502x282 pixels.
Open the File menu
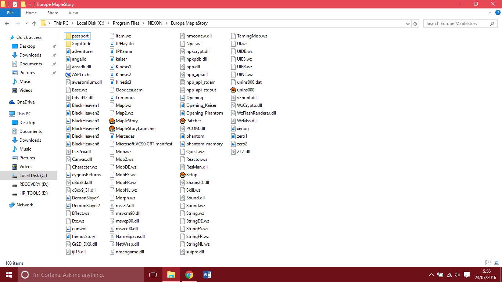tap(10, 13)
